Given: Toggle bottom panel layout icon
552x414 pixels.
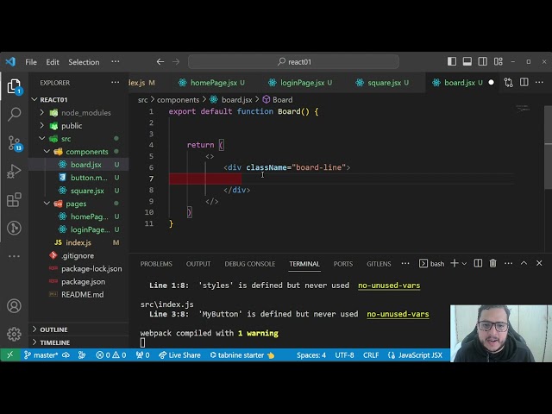Looking at the screenshot, I should pos(467,61).
